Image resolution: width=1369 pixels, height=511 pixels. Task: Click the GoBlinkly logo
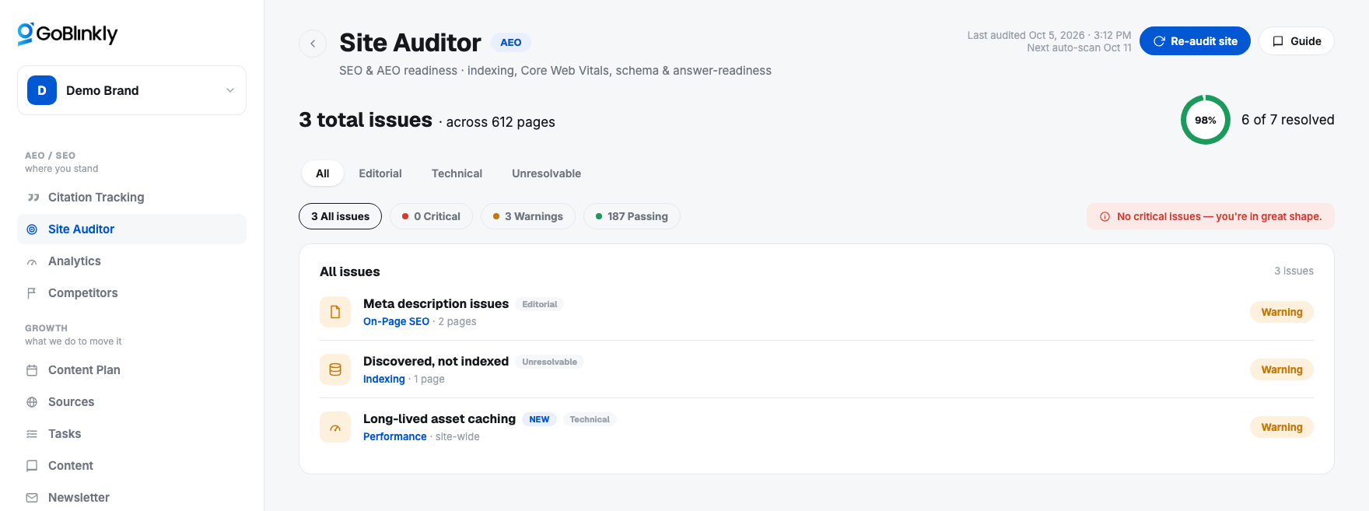coord(68,33)
